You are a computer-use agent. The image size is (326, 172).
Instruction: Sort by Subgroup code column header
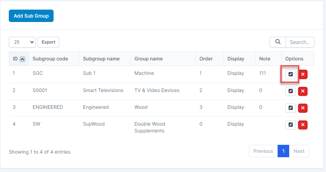click(x=50, y=59)
